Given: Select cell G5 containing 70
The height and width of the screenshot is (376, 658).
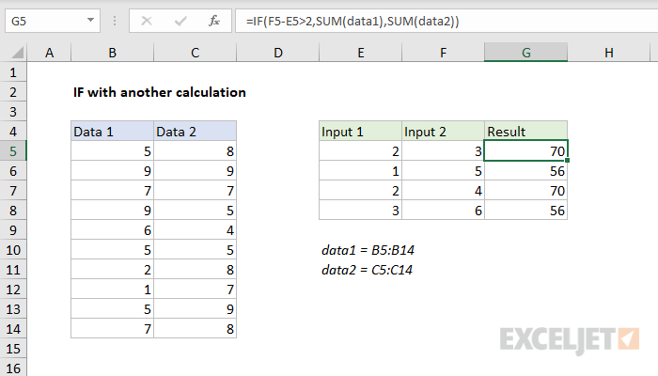Looking at the screenshot, I should 525,150.
